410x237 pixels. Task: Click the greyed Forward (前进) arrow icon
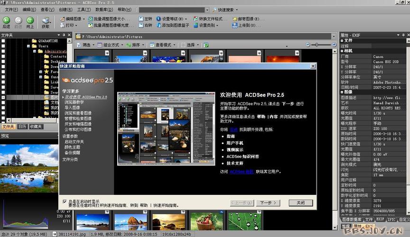(18, 20)
